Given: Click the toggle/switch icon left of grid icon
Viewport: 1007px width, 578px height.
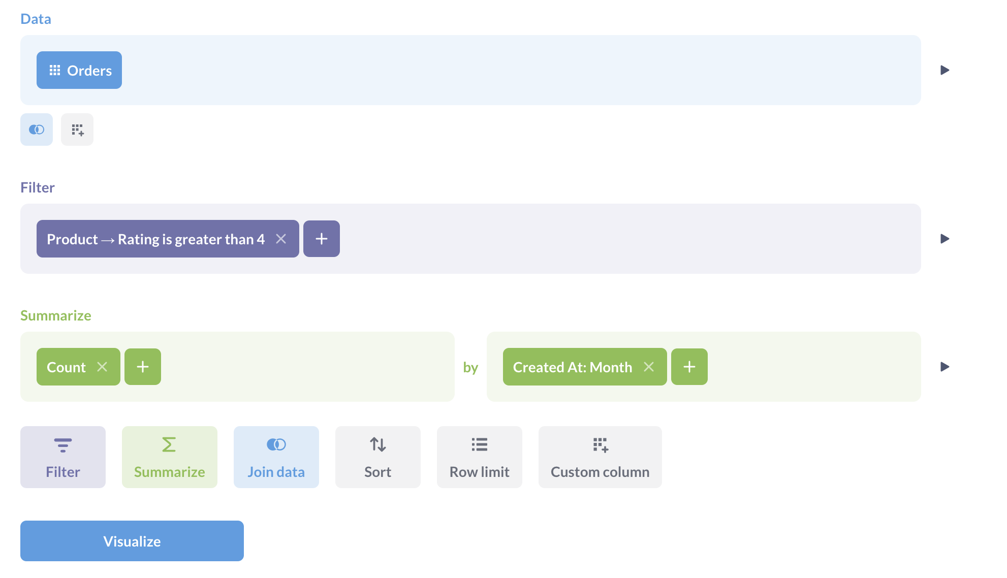Looking at the screenshot, I should [37, 130].
